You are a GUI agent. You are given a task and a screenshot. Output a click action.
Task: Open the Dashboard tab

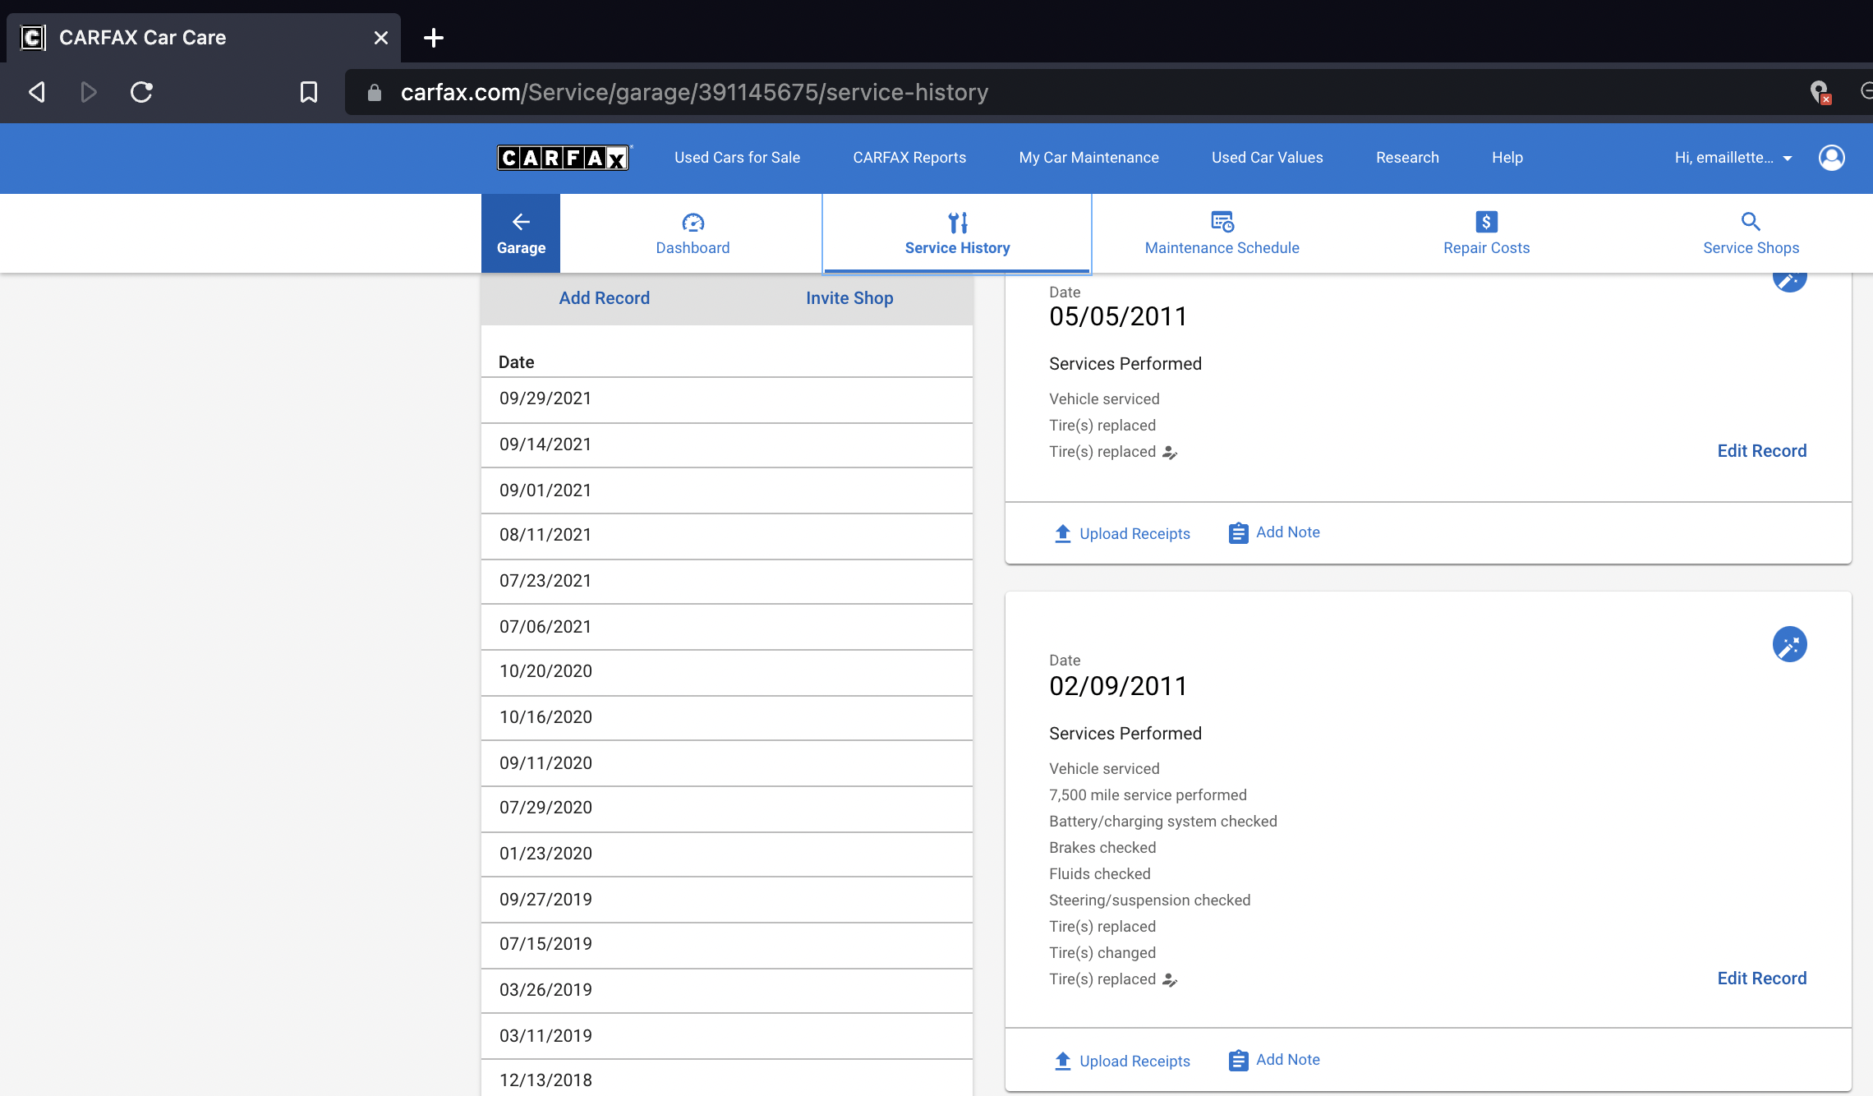tap(693, 233)
